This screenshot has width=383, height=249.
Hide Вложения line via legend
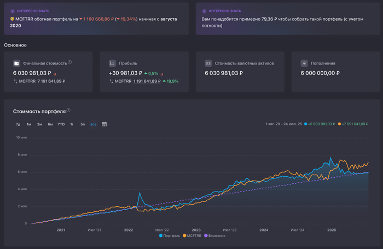214,236
